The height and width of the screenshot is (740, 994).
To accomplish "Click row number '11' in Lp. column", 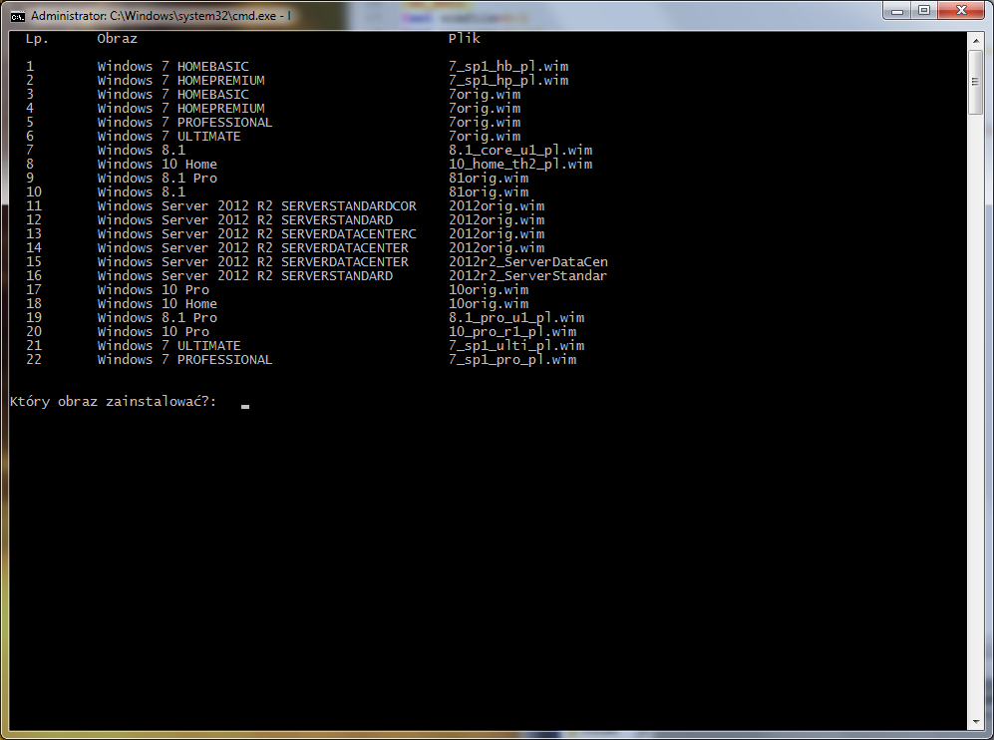I will tap(34, 206).
